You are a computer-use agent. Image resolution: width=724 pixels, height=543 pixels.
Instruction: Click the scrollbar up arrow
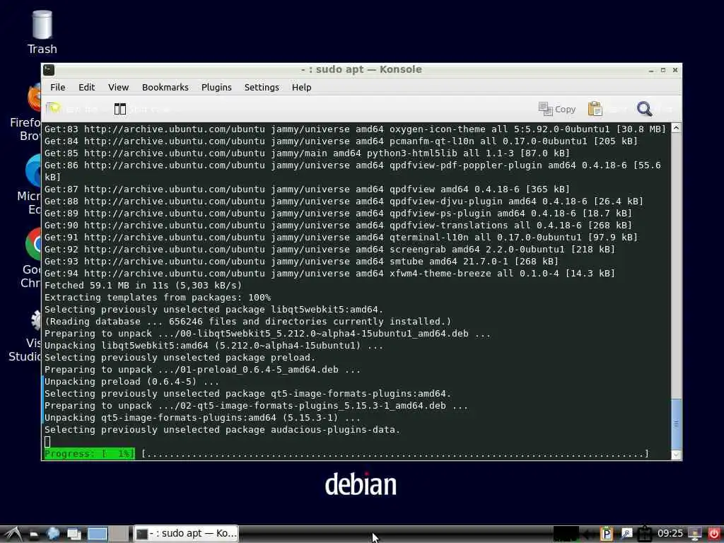tap(676, 128)
